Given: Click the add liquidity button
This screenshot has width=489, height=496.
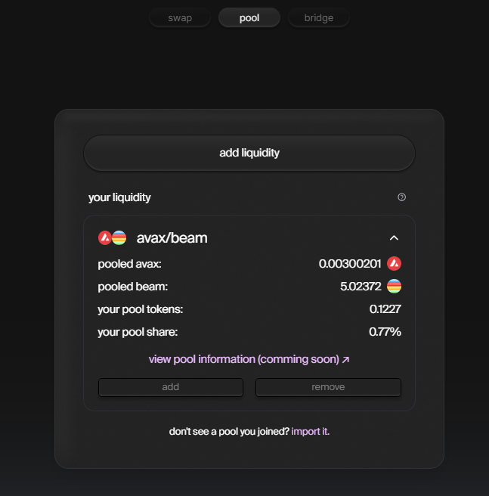Looking at the screenshot, I should coord(249,153).
